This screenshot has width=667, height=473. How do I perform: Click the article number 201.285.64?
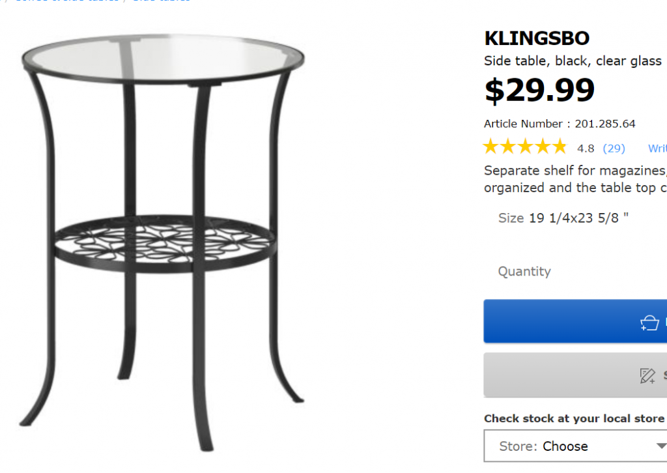pos(605,124)
